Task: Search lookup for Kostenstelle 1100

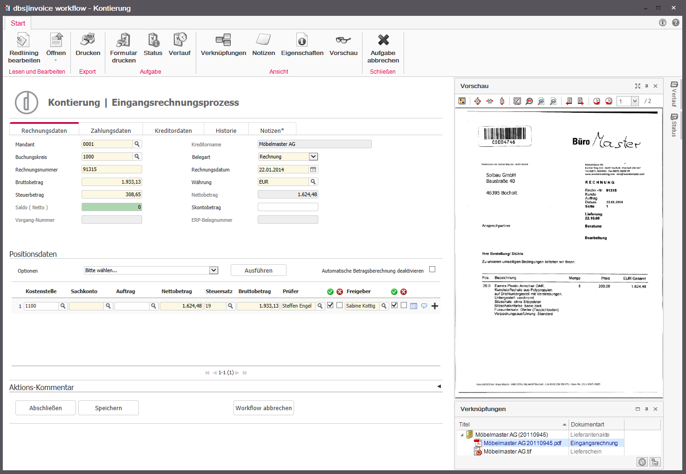Action: 63,306
